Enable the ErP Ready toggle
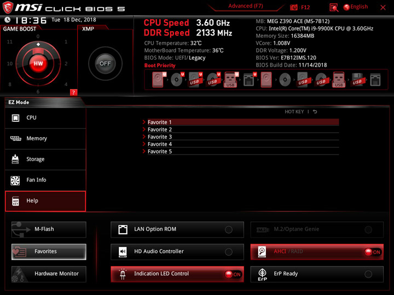This screenshot has width=394, height=295. (x=368, y=274)
